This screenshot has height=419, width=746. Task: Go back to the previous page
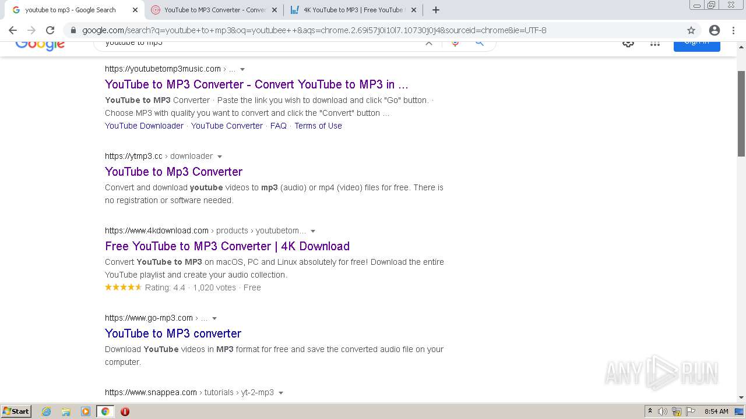pos(13,30)
